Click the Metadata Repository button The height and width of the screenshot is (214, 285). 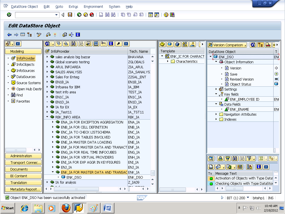[23, 189]
